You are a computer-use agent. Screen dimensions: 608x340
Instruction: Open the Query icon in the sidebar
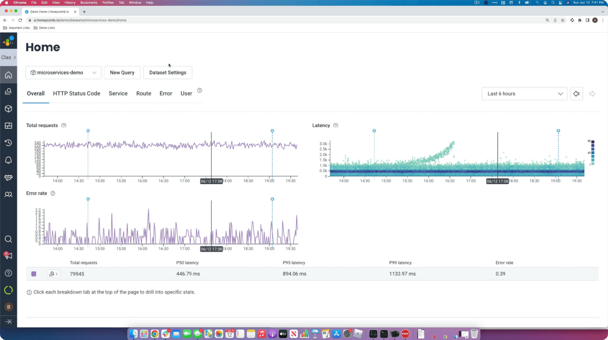tap(8, 92)
